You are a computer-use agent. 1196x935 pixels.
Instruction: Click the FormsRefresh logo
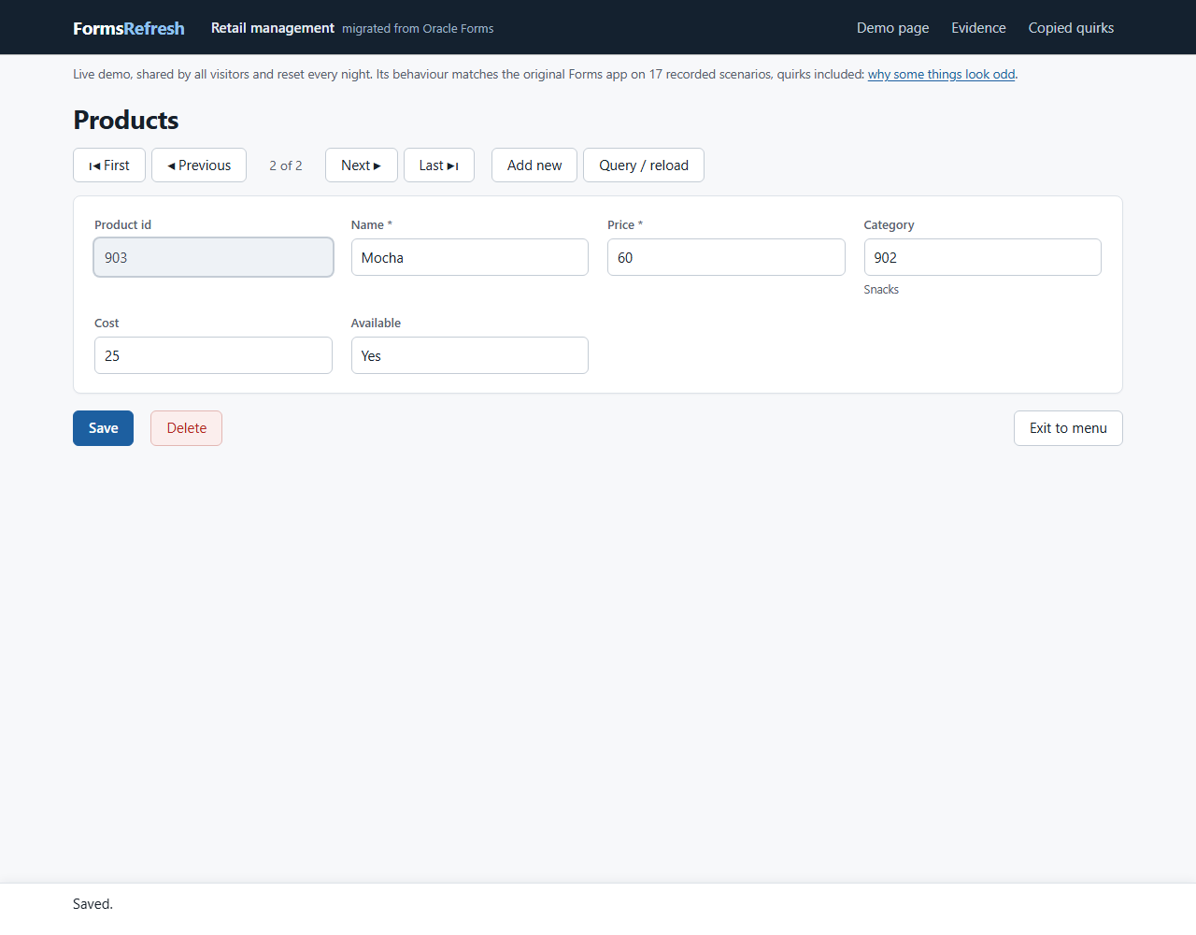coord(129,28)
